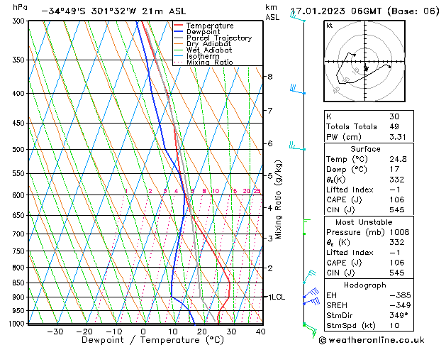This screenshot has height=345, width=446.
Task: Click the red Temperature line sample in legend
Action: (x=178, y=26)
